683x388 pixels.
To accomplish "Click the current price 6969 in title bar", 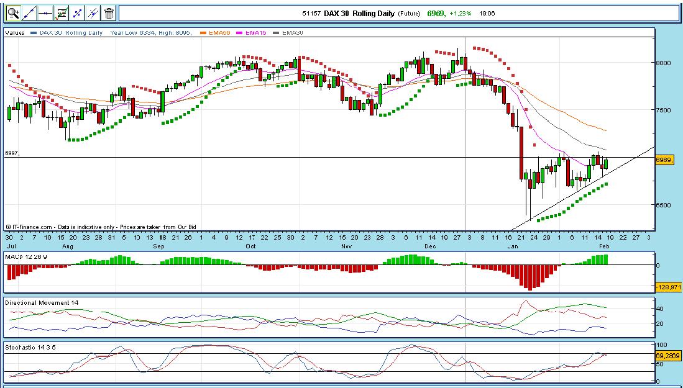I will pos(436,14).
